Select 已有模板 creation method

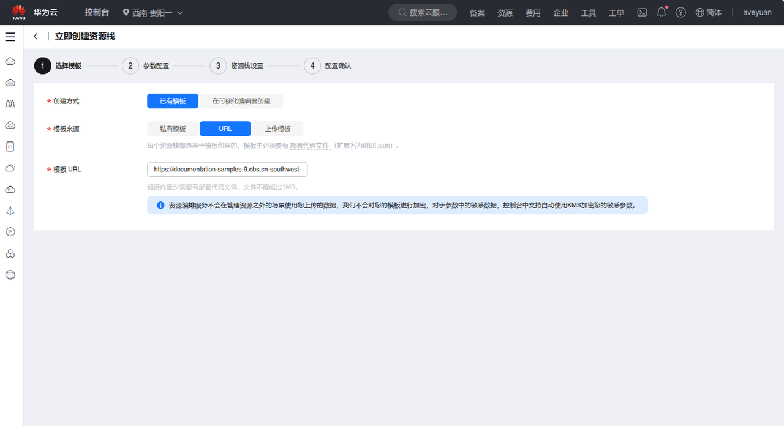coord(173,101)
